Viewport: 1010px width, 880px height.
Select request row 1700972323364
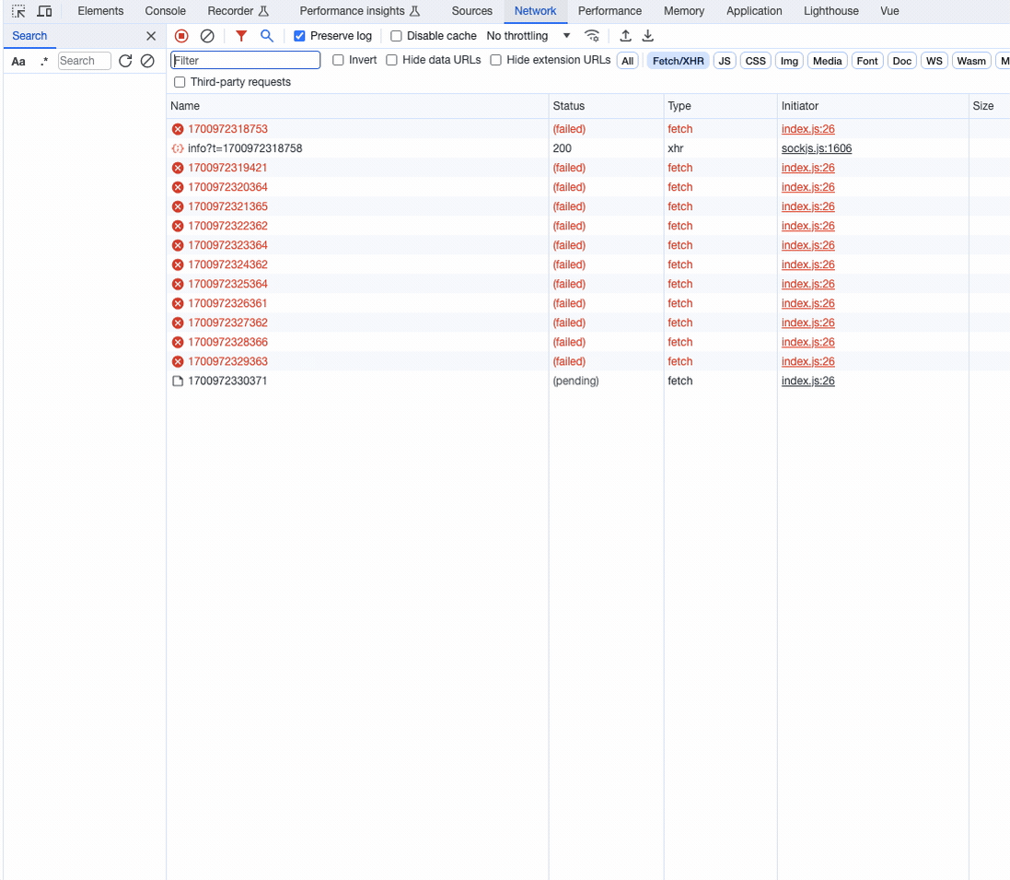click(588, 245)
